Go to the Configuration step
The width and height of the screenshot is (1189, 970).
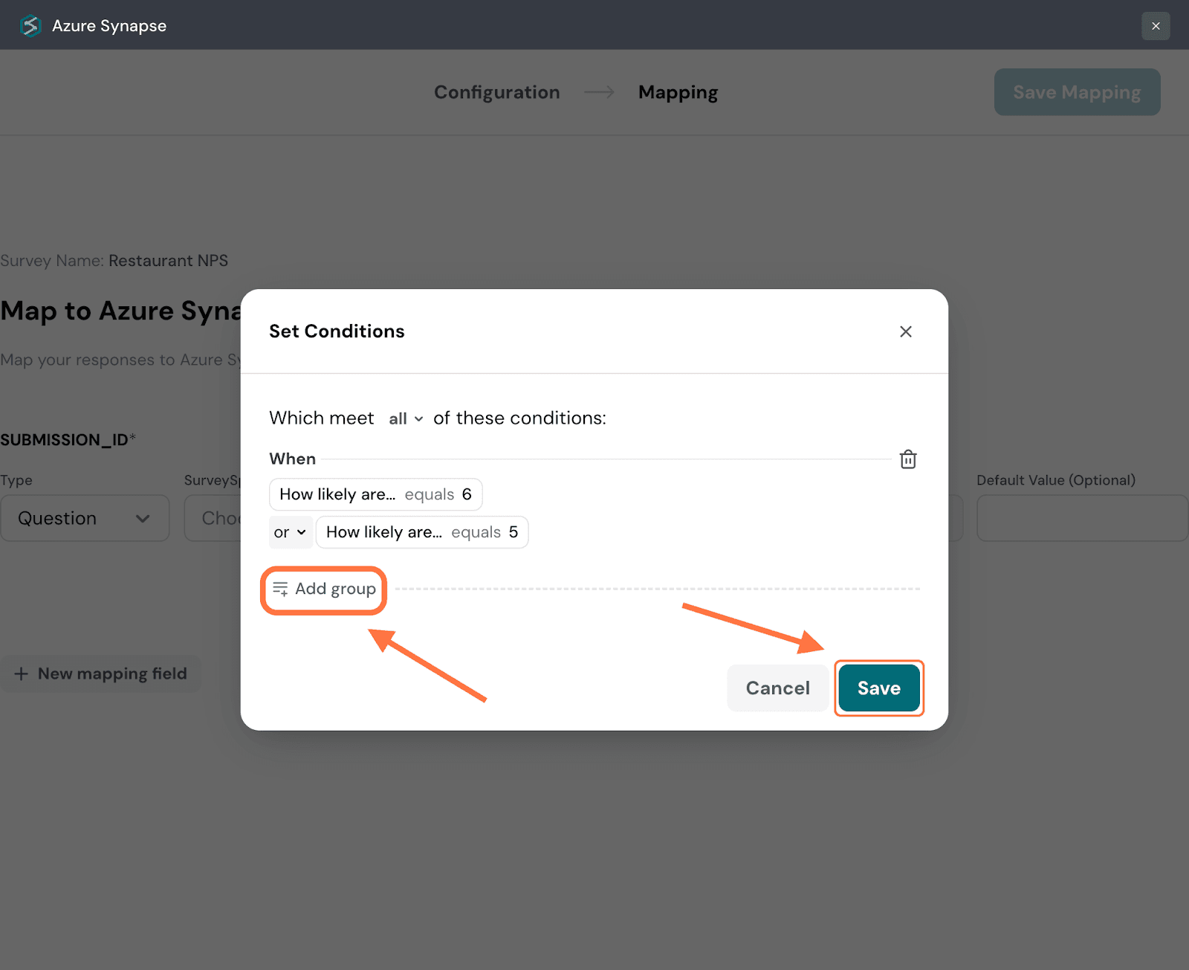[x=496, y=92]
